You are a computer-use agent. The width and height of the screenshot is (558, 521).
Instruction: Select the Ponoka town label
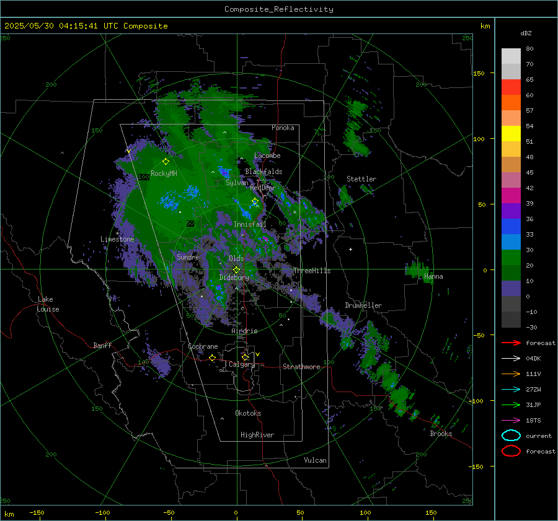(x=283, y=128)
